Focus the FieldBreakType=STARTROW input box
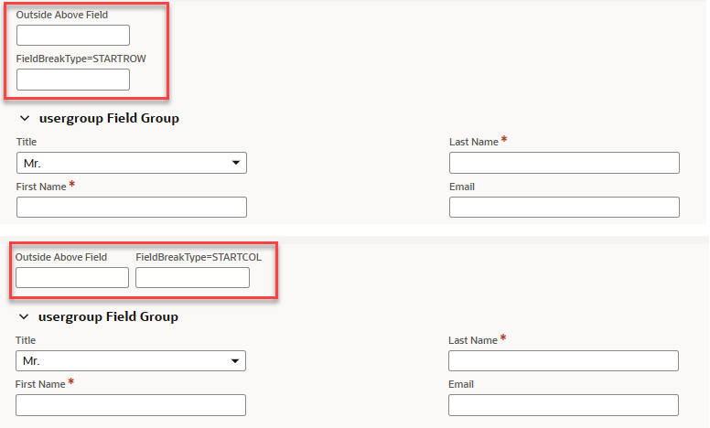Viewport: 710px width, 428px height. tap(73, 80)
